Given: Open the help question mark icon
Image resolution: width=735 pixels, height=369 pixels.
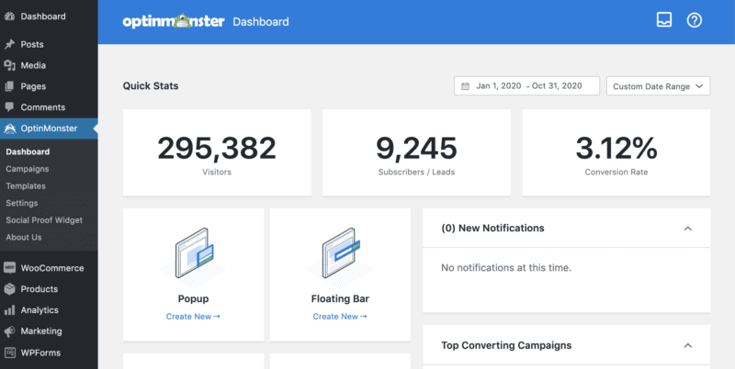Looking at the screenshot, I should click(x=695, y=20).
